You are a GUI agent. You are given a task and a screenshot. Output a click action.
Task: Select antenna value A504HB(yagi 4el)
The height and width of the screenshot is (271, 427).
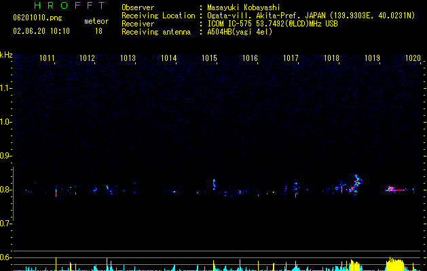click(240, 32)
